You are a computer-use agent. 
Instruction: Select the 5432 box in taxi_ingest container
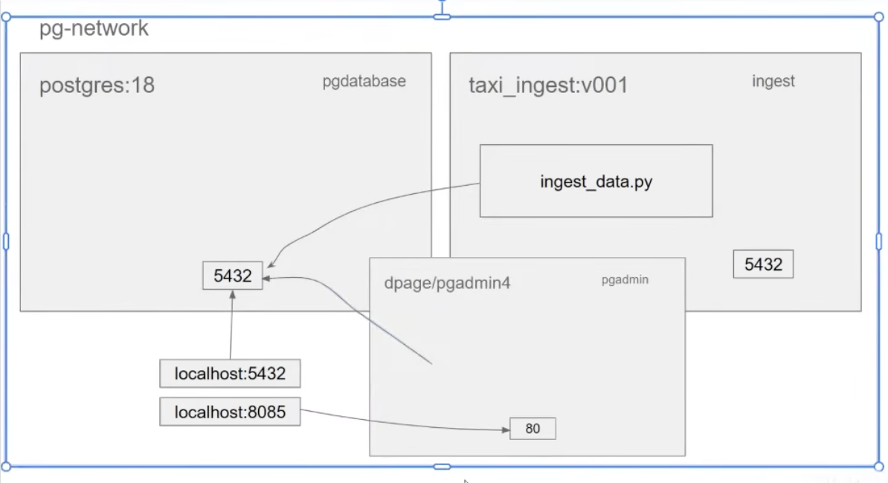click(x=763, y=265)
